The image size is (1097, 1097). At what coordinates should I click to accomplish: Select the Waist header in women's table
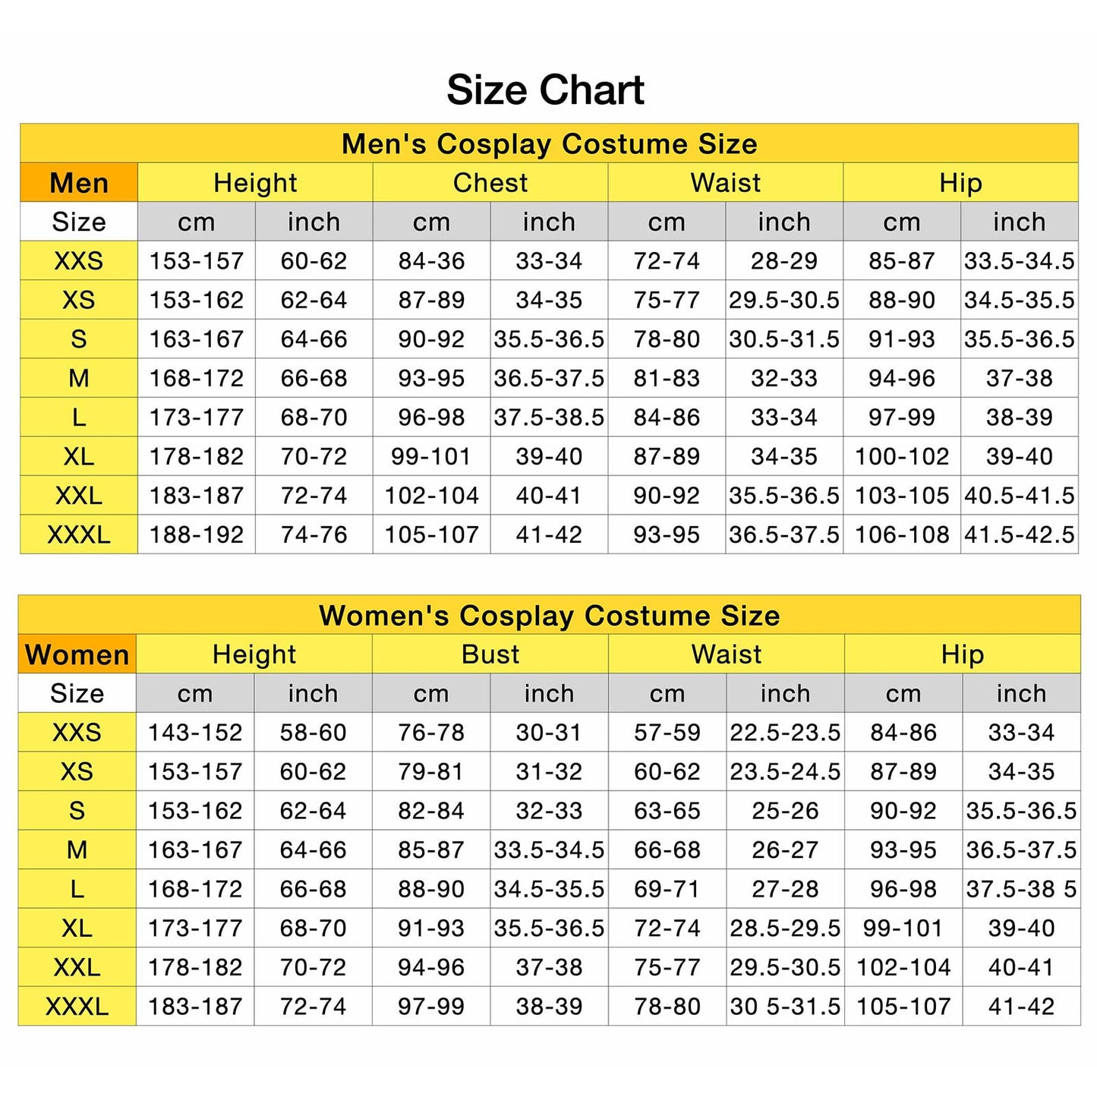[x=726, y=654]
